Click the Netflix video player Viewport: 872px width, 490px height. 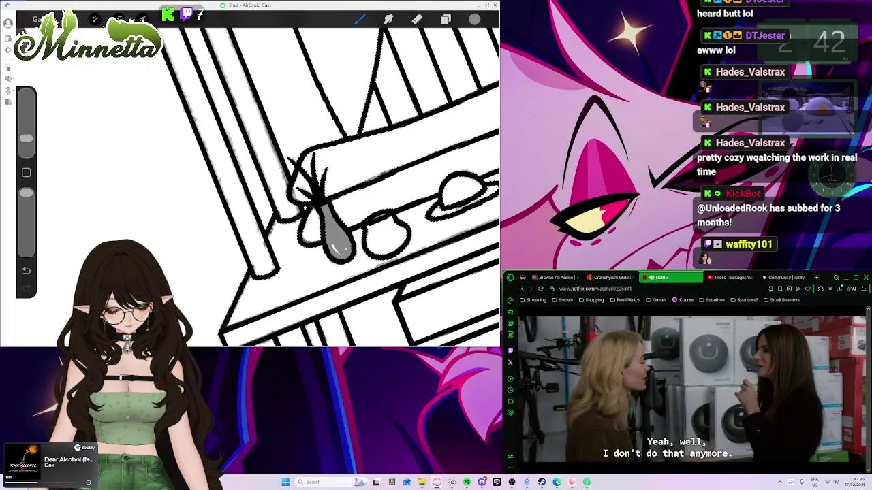(692, 389)
